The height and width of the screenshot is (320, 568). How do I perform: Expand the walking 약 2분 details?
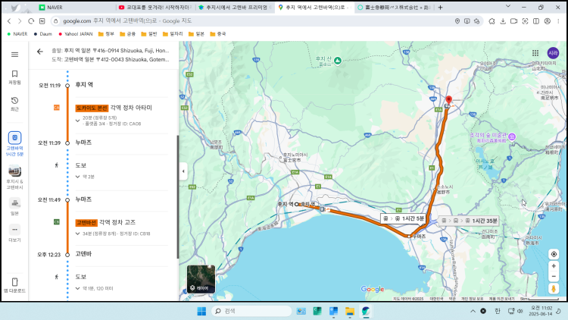77,177
